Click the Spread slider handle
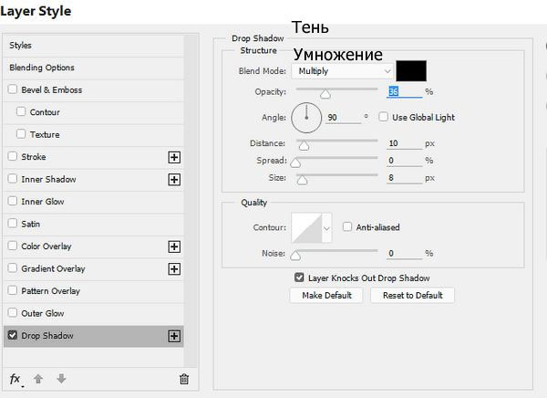This screenshot has width=547, height=398. click(295, 162)
